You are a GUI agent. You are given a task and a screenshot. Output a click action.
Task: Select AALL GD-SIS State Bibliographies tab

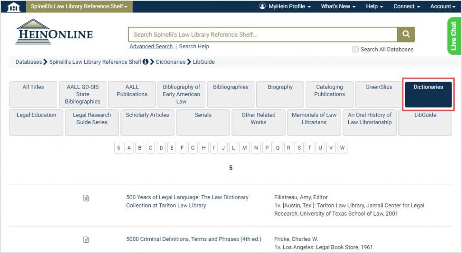tap(83, 94)
